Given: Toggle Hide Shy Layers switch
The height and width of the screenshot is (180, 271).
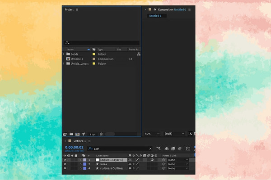Looking at the screenshot, I should point(167,148).
